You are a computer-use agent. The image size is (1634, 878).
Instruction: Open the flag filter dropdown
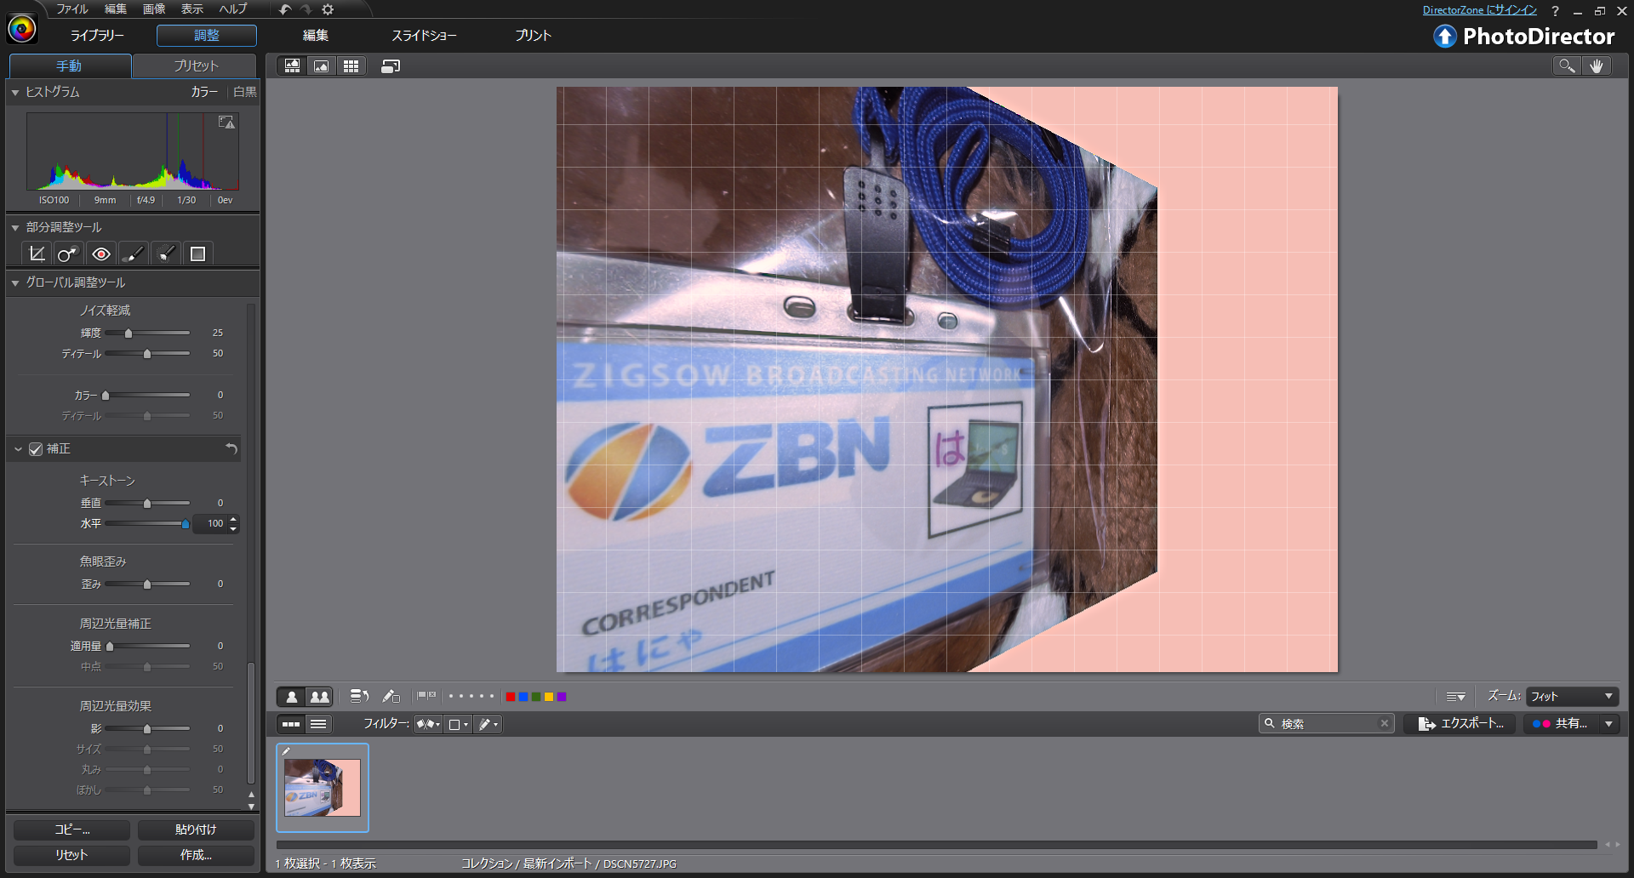[428, 724]
